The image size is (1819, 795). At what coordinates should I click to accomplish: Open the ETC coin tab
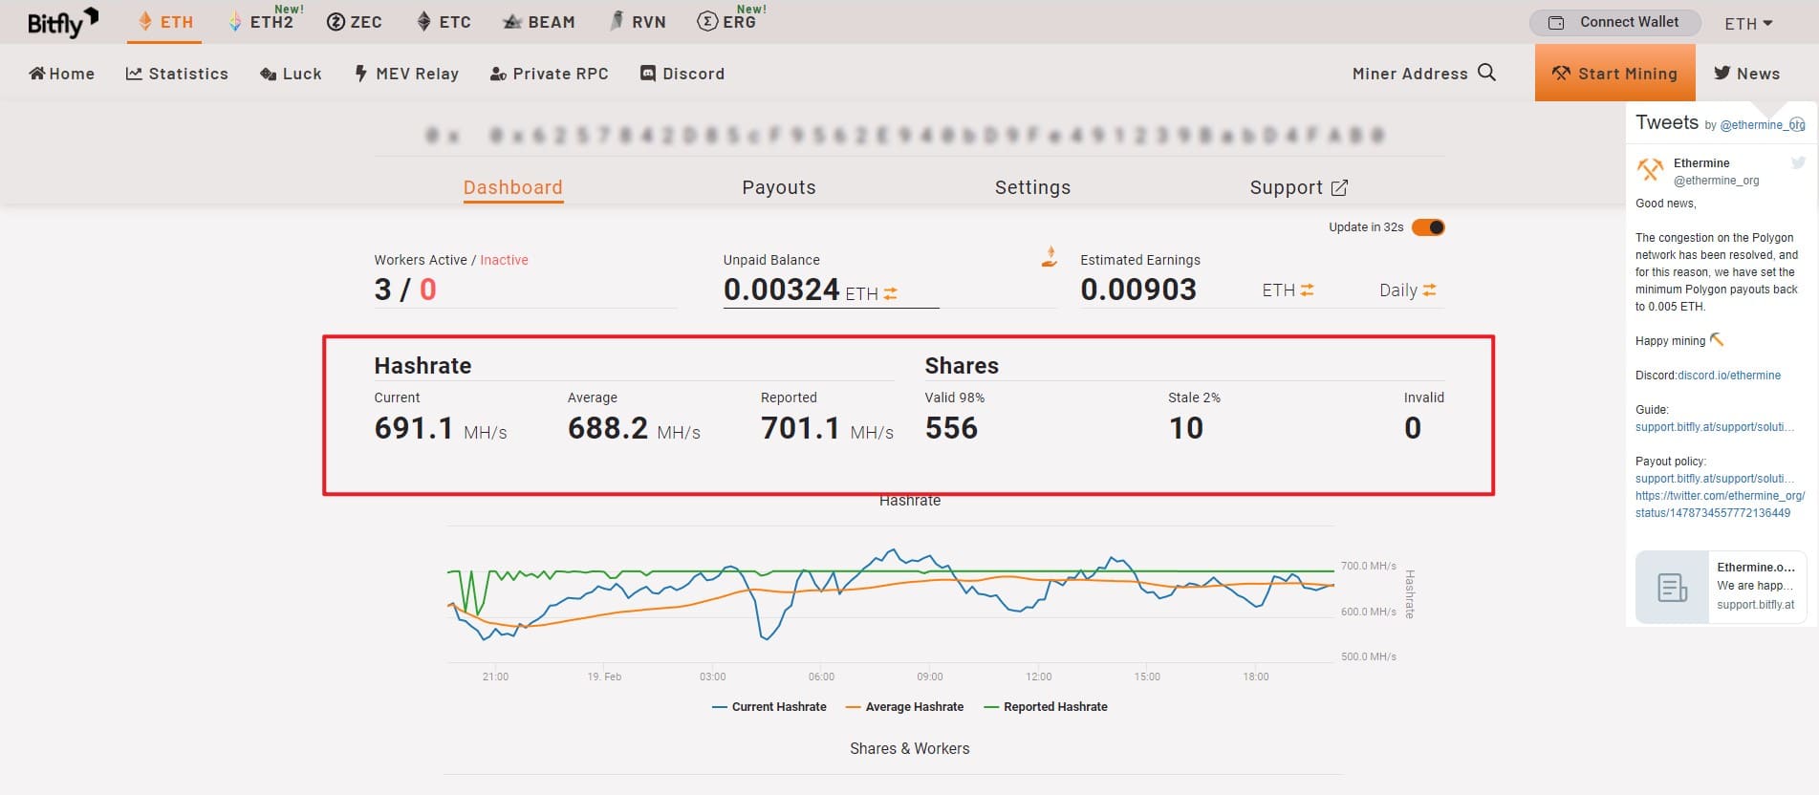click(444, 22)
